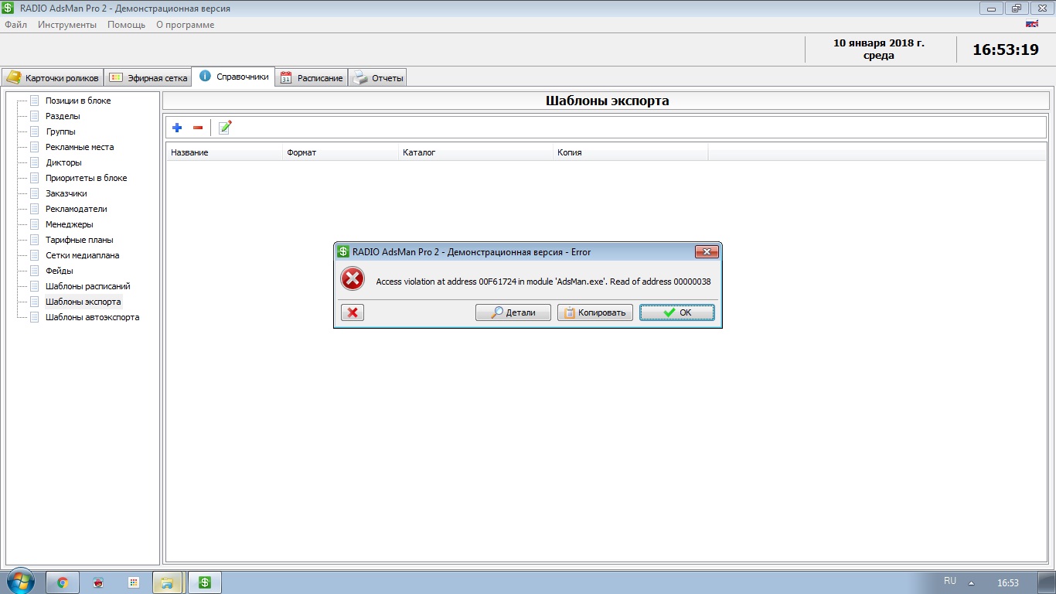Click the Каталог column header
The width and height of the screenshot is (1056, 594).
(x=475, y=152)
